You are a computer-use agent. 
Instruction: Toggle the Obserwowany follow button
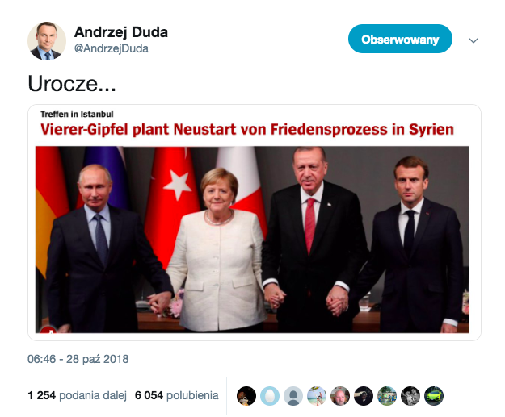pyautogui.click(x=400, y=39)
